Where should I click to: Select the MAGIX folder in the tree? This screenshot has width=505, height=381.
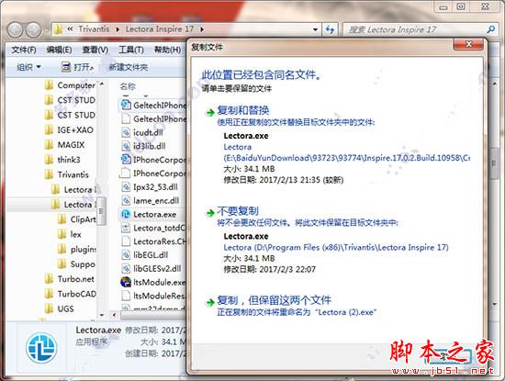point(64,145)
